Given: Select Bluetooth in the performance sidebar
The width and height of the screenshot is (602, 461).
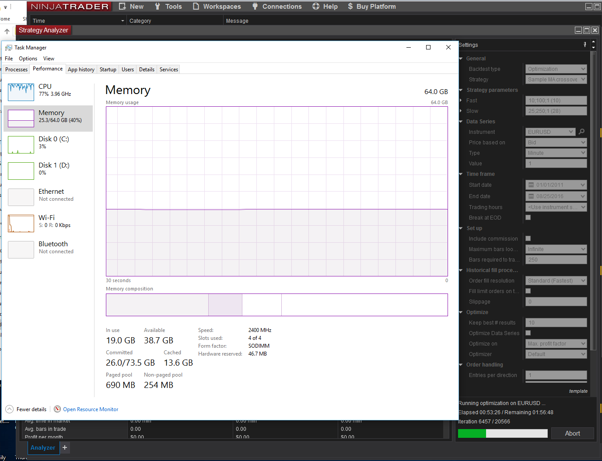Looking at the screenshot, I should coord(48,250).
